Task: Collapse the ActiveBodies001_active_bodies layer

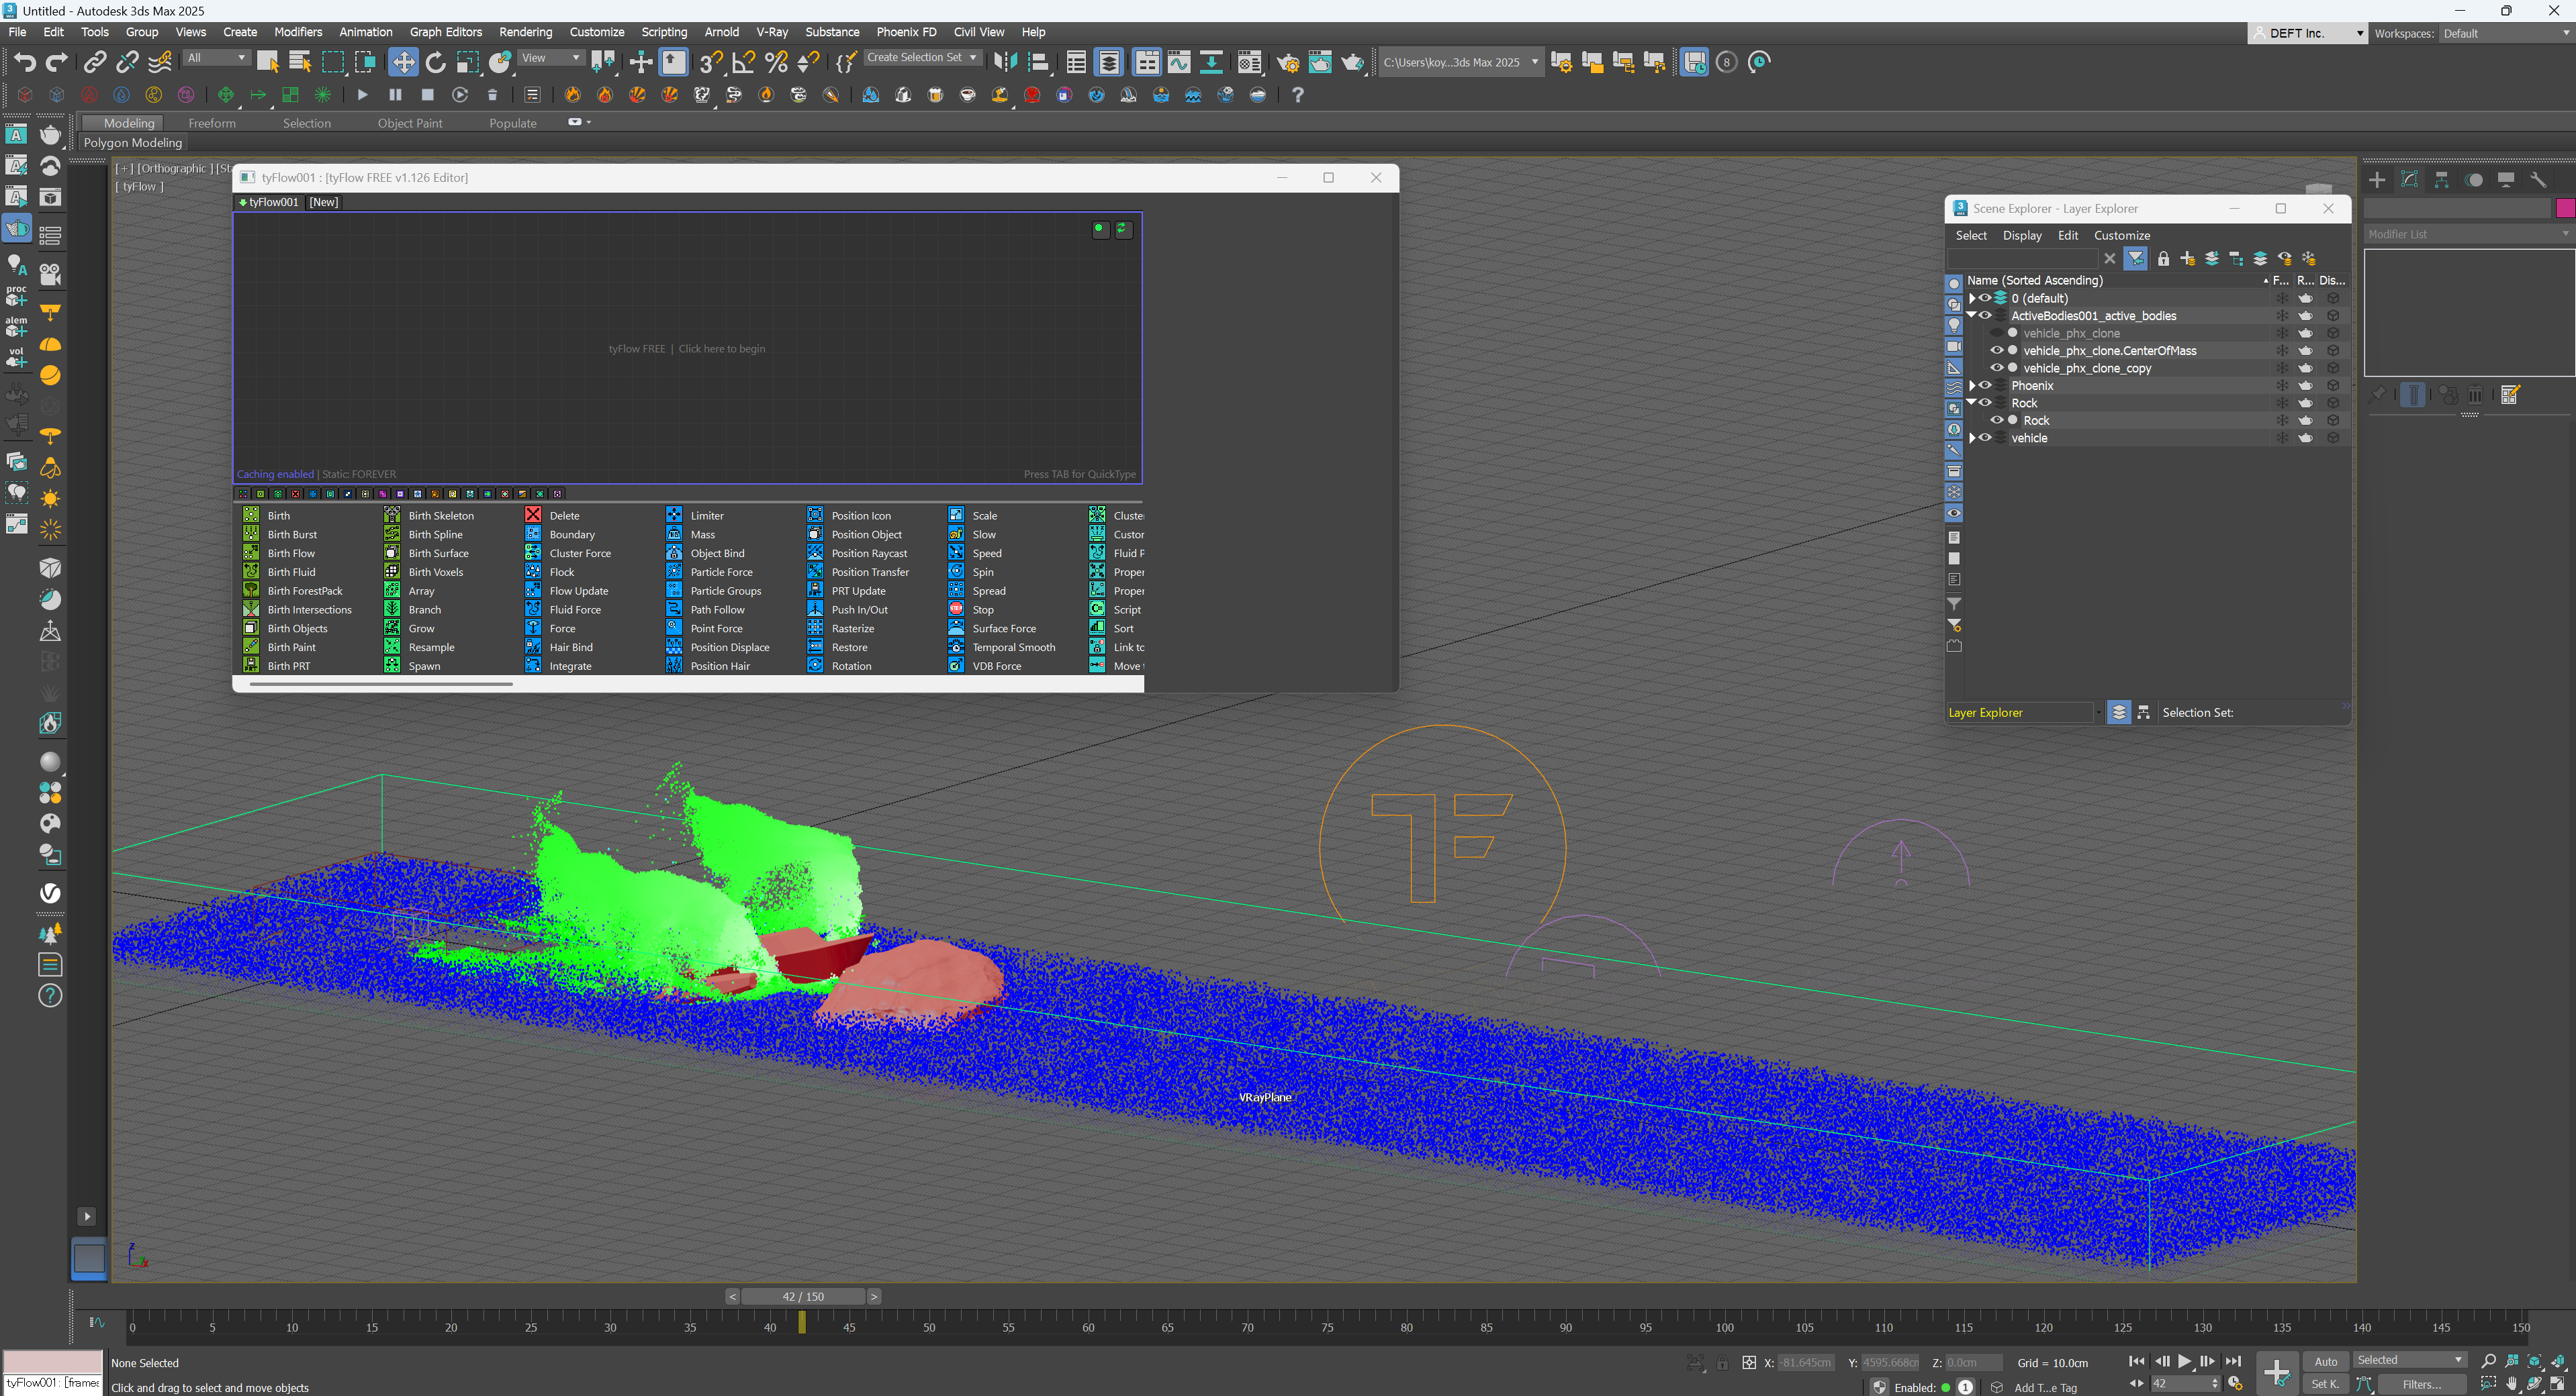Action: coord(1972,315)
